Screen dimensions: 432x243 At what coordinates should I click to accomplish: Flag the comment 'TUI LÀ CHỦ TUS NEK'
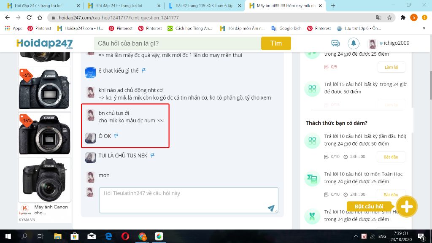[x=152, y=155]
